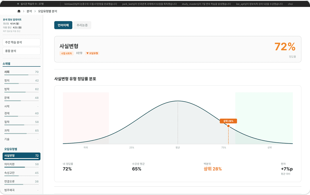Click the 평균 axis label on chart
310x195 pixels.
coord(178,148)
